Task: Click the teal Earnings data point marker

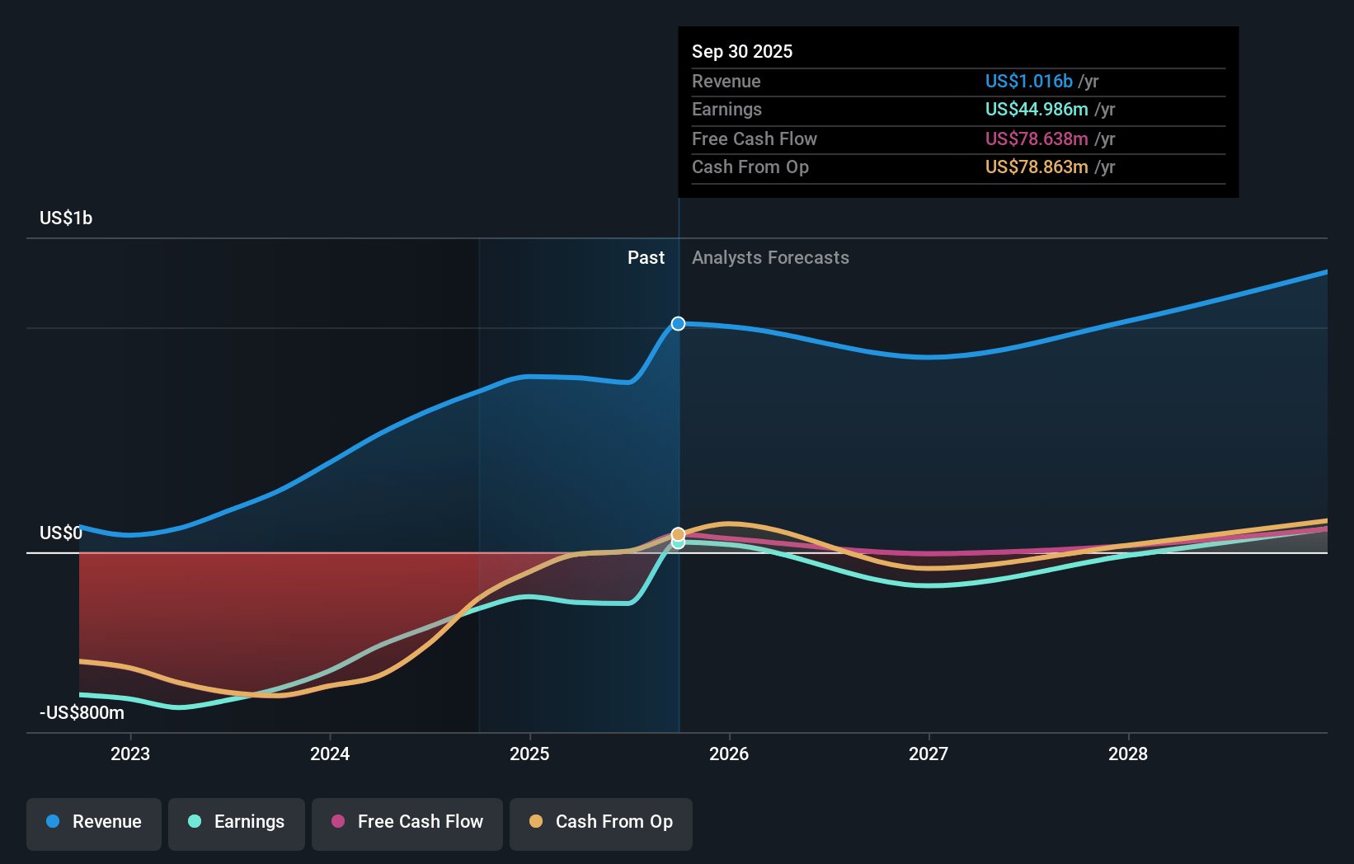Action: (678, 543)
